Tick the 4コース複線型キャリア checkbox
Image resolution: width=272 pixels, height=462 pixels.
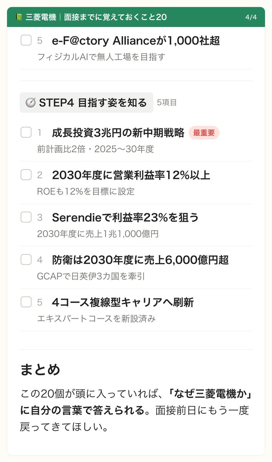[x=26, y=302]
